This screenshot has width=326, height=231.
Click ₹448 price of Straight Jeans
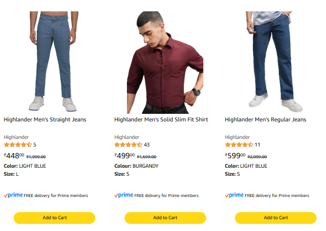tap(14, 156)
